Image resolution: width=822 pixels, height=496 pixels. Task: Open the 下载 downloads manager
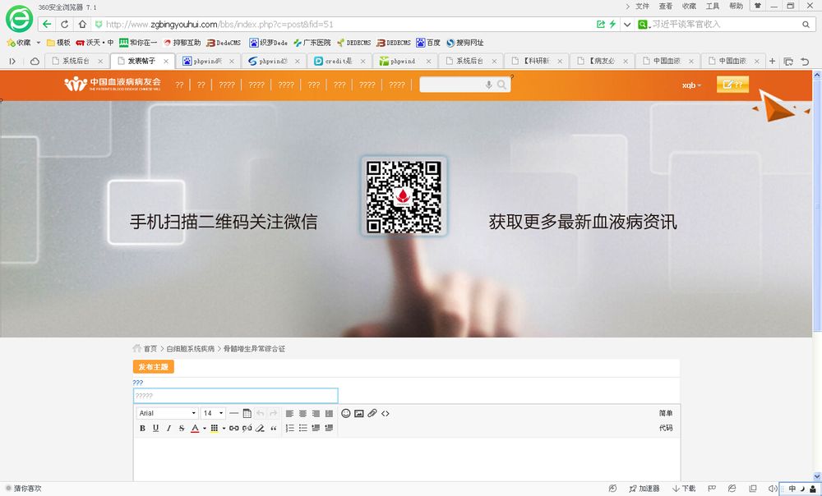tap(684, 488)
